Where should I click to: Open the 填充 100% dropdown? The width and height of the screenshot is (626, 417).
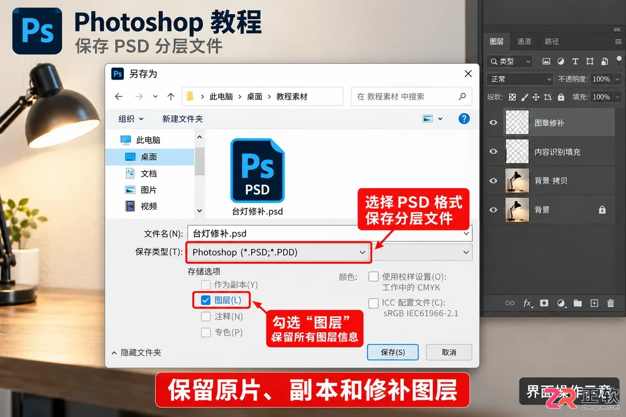click(617, 97)
